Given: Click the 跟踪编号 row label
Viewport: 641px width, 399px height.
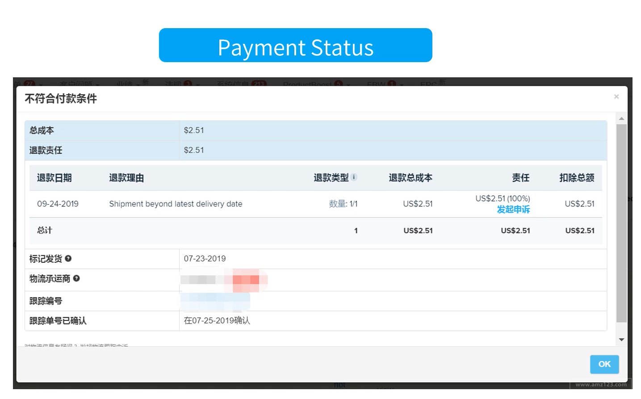Looking at the screenshot, I should pos(46,301).
